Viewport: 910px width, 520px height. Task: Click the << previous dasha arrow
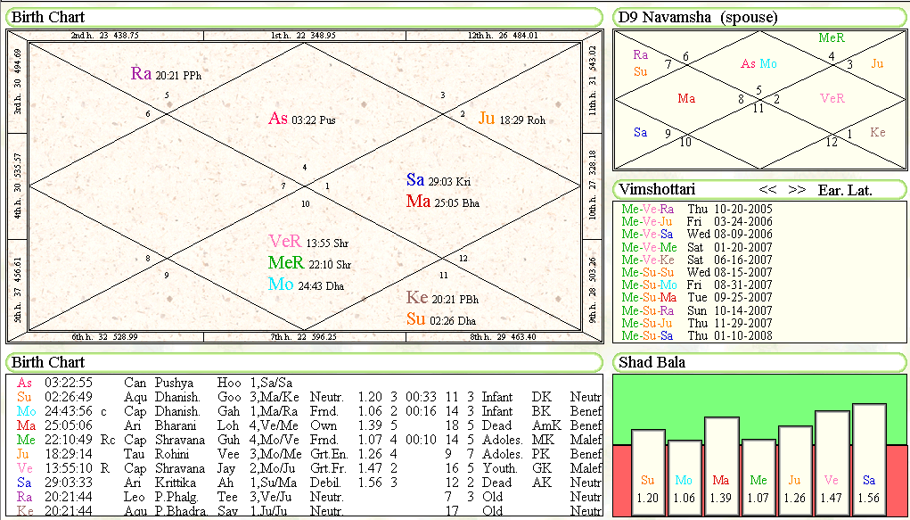click(x=767, y=190)
